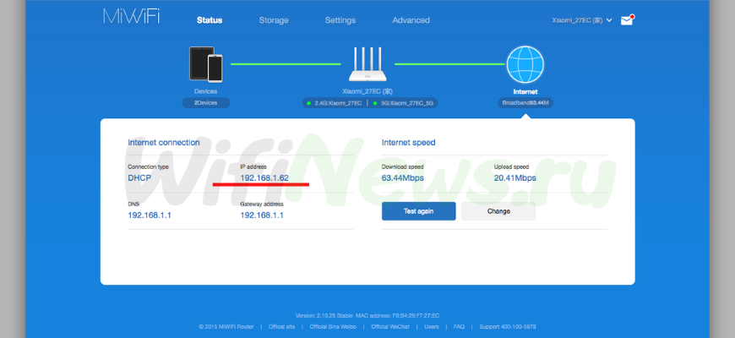Viewport: 735px width, 338px height.
Task: Open the mail notifications icon
Action: [626, 20]
